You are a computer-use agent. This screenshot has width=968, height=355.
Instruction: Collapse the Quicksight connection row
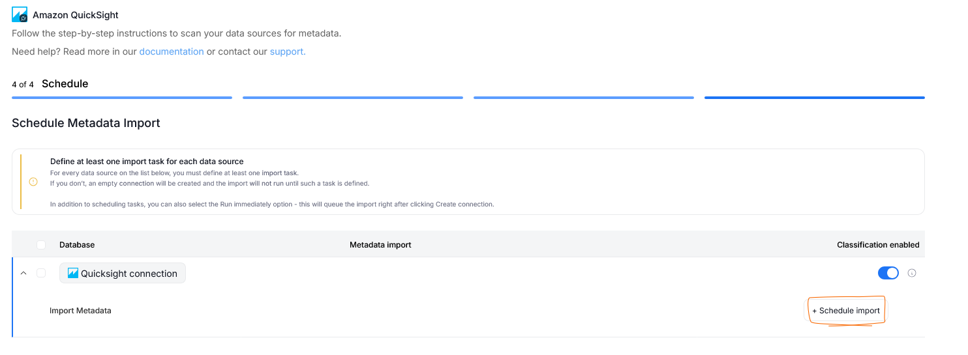[23, 273]
